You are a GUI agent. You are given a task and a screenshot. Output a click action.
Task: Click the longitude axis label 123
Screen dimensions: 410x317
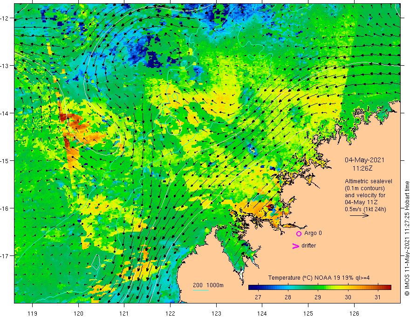pos(216,313)
